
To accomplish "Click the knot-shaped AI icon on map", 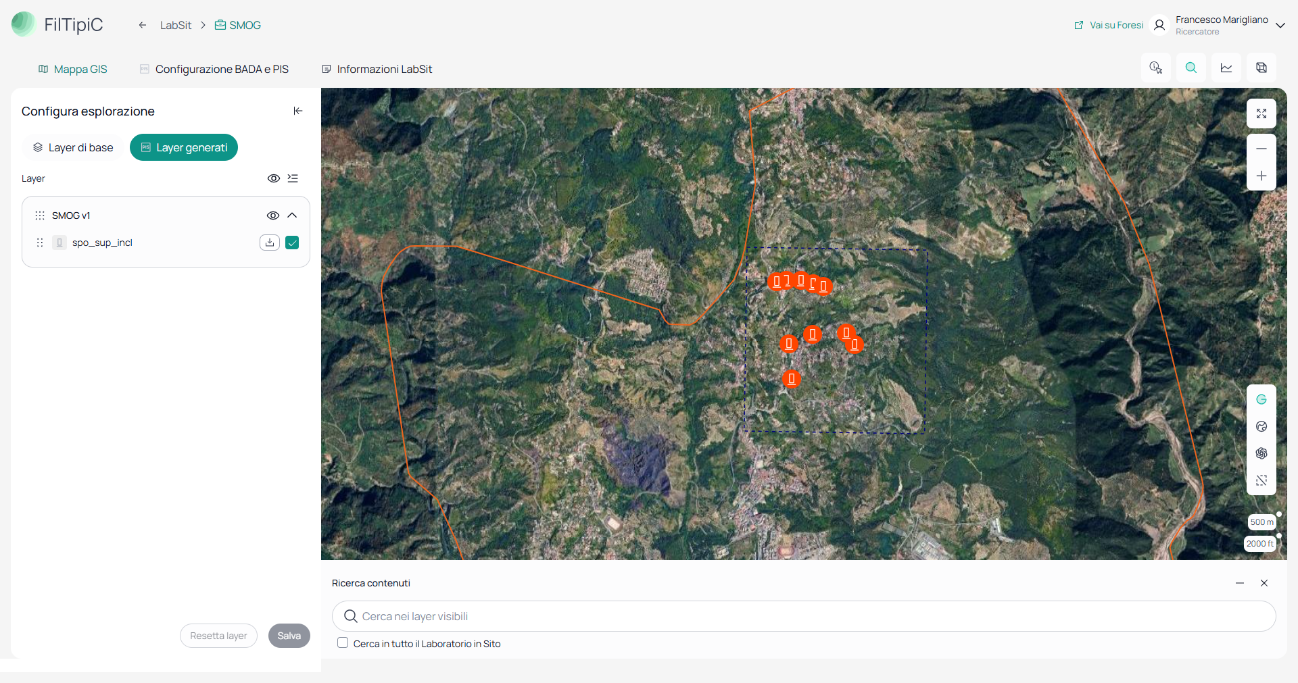I will point(1261,453).
